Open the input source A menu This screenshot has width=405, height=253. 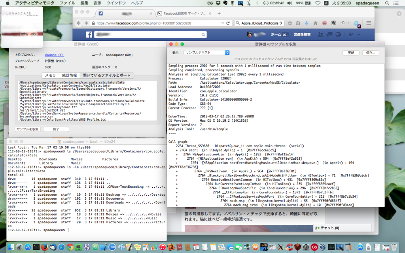pos(326,3)
